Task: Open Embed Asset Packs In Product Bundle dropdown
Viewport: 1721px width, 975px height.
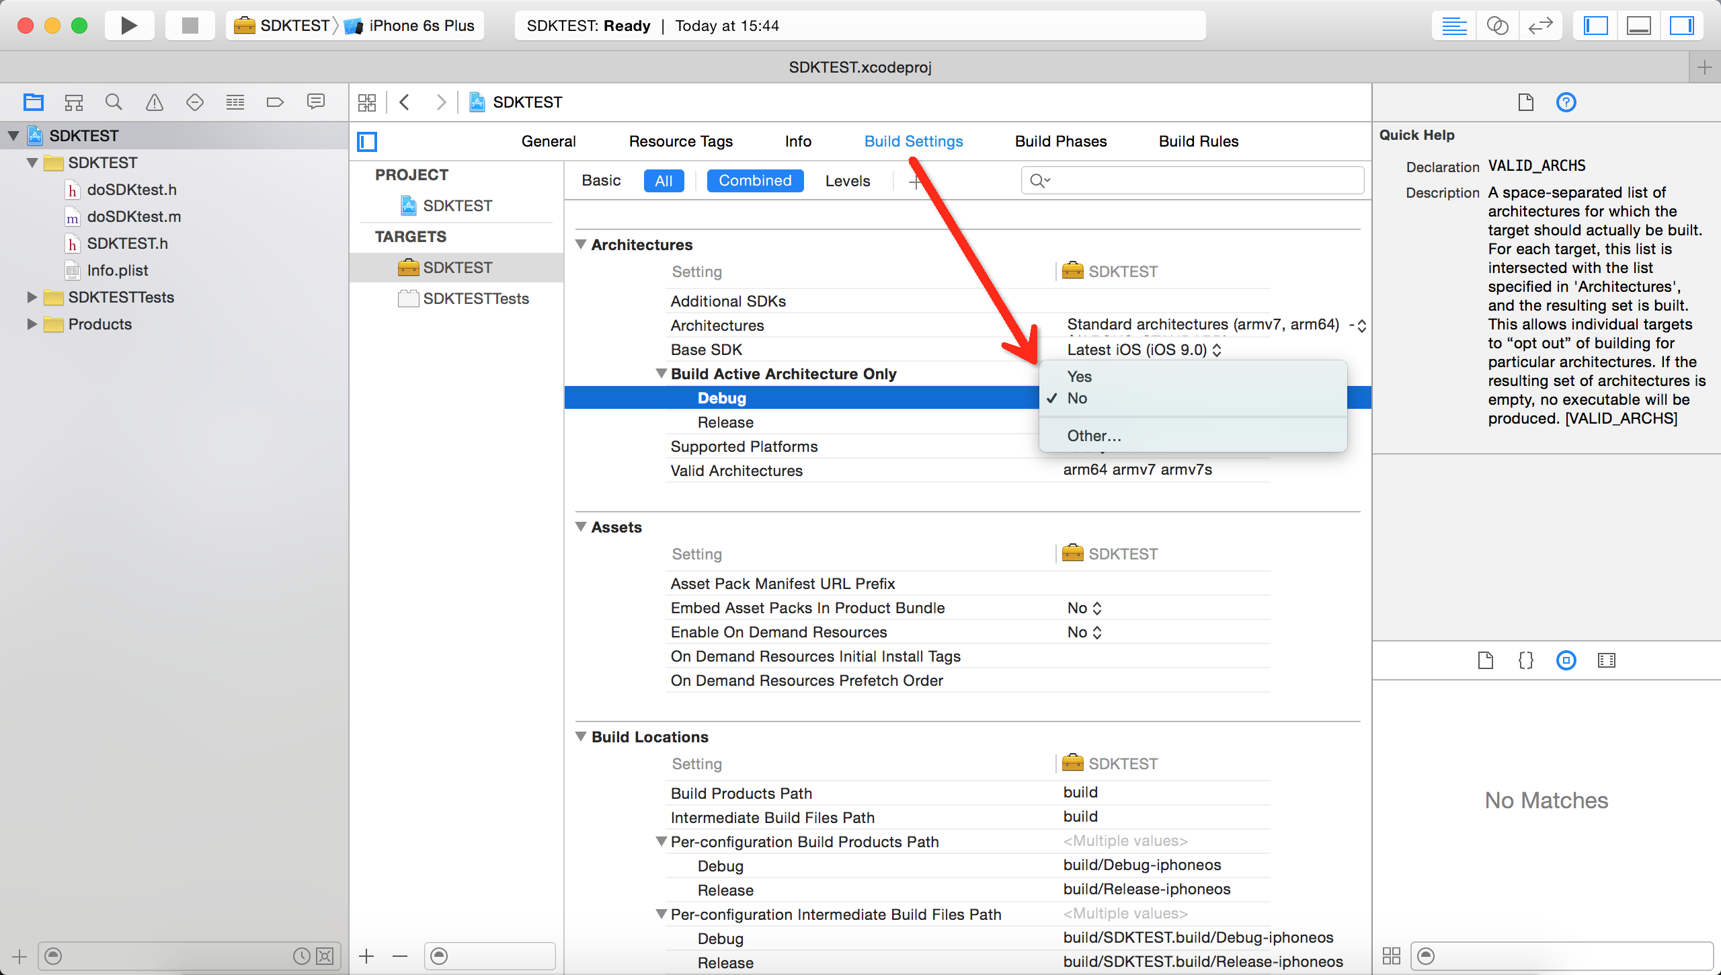Action: (x=1084, y=608)
